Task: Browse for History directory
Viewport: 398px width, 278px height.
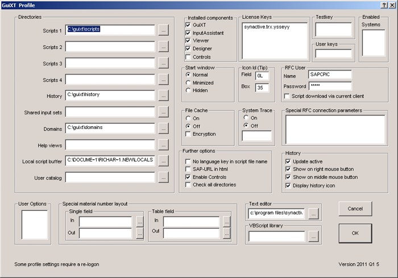Action: (x=164, y=96)
